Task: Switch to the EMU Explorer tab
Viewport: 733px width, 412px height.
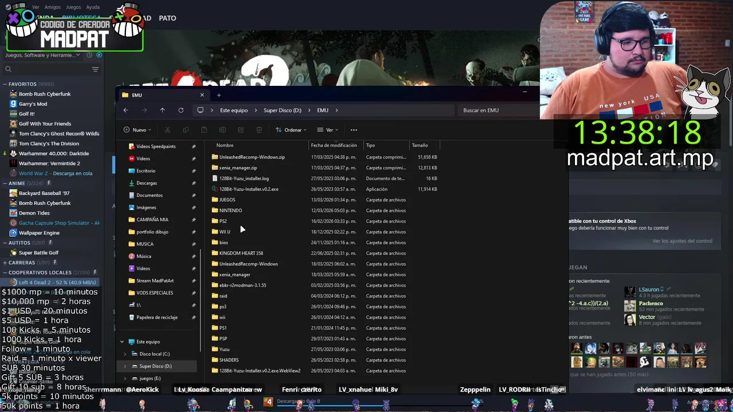Action: coord(162,95)
